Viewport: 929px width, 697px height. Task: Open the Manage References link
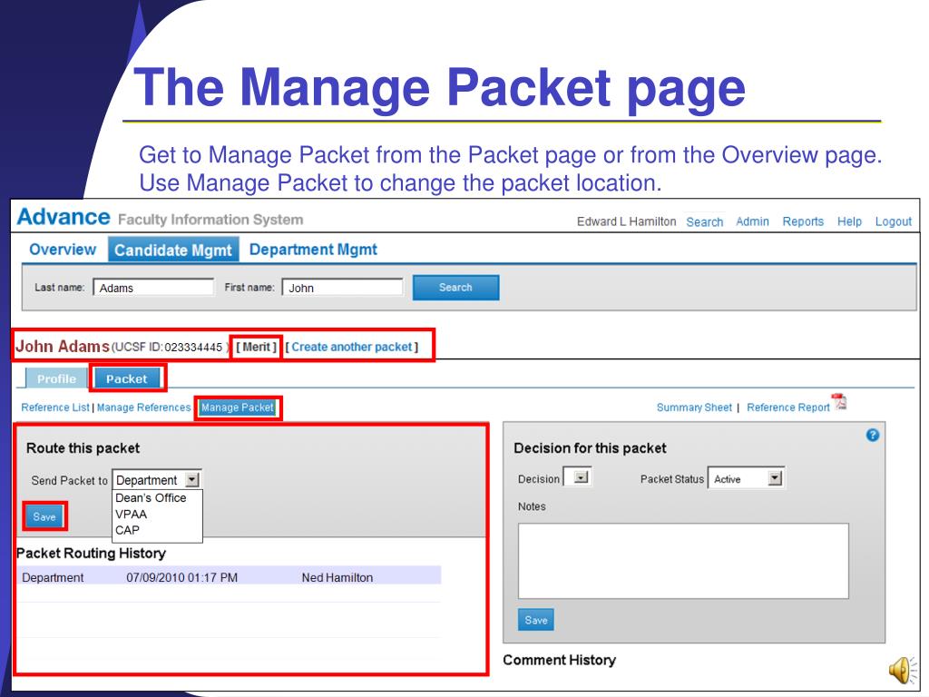click(143, 407)
